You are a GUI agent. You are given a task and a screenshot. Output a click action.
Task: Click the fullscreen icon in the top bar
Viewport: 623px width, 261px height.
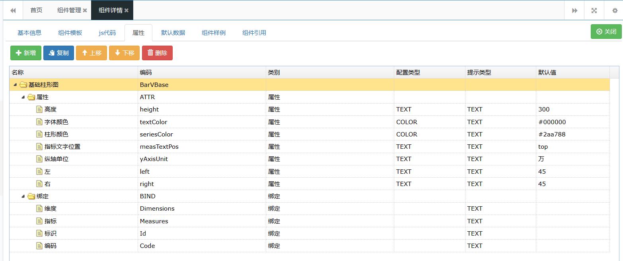(x=594, y=10)
